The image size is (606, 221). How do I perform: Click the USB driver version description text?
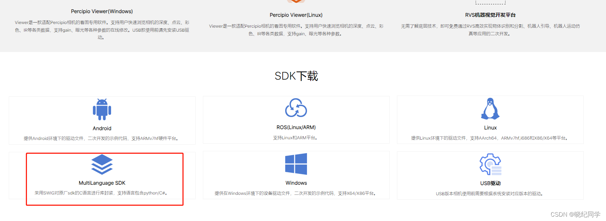tap(490, 194)
